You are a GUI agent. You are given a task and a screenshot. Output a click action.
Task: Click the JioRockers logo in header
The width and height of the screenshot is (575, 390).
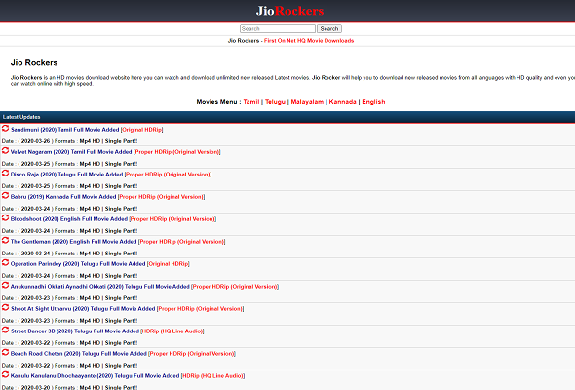click(289, 11)
